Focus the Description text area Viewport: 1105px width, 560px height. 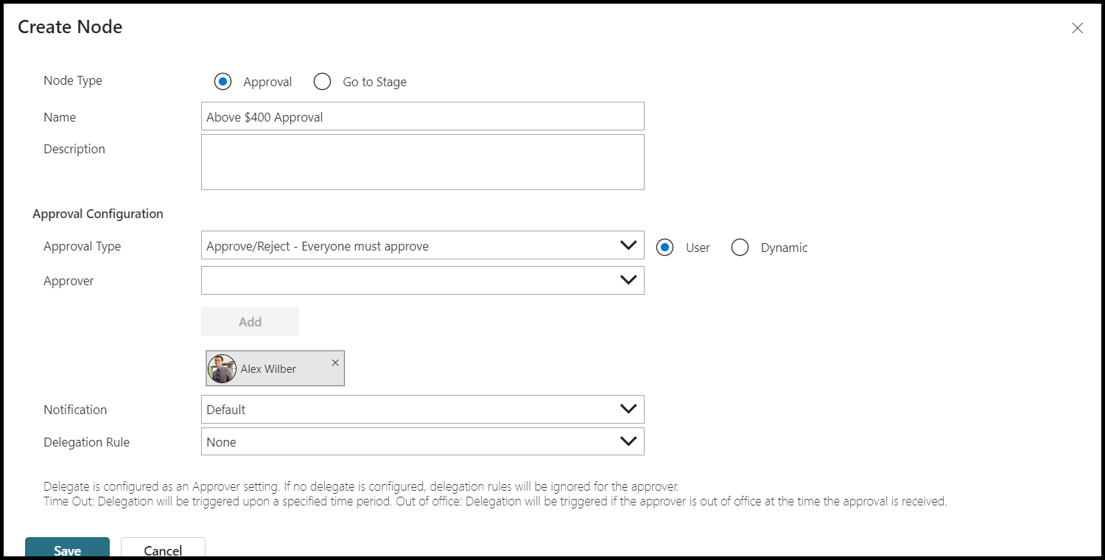tap(422, 162)
